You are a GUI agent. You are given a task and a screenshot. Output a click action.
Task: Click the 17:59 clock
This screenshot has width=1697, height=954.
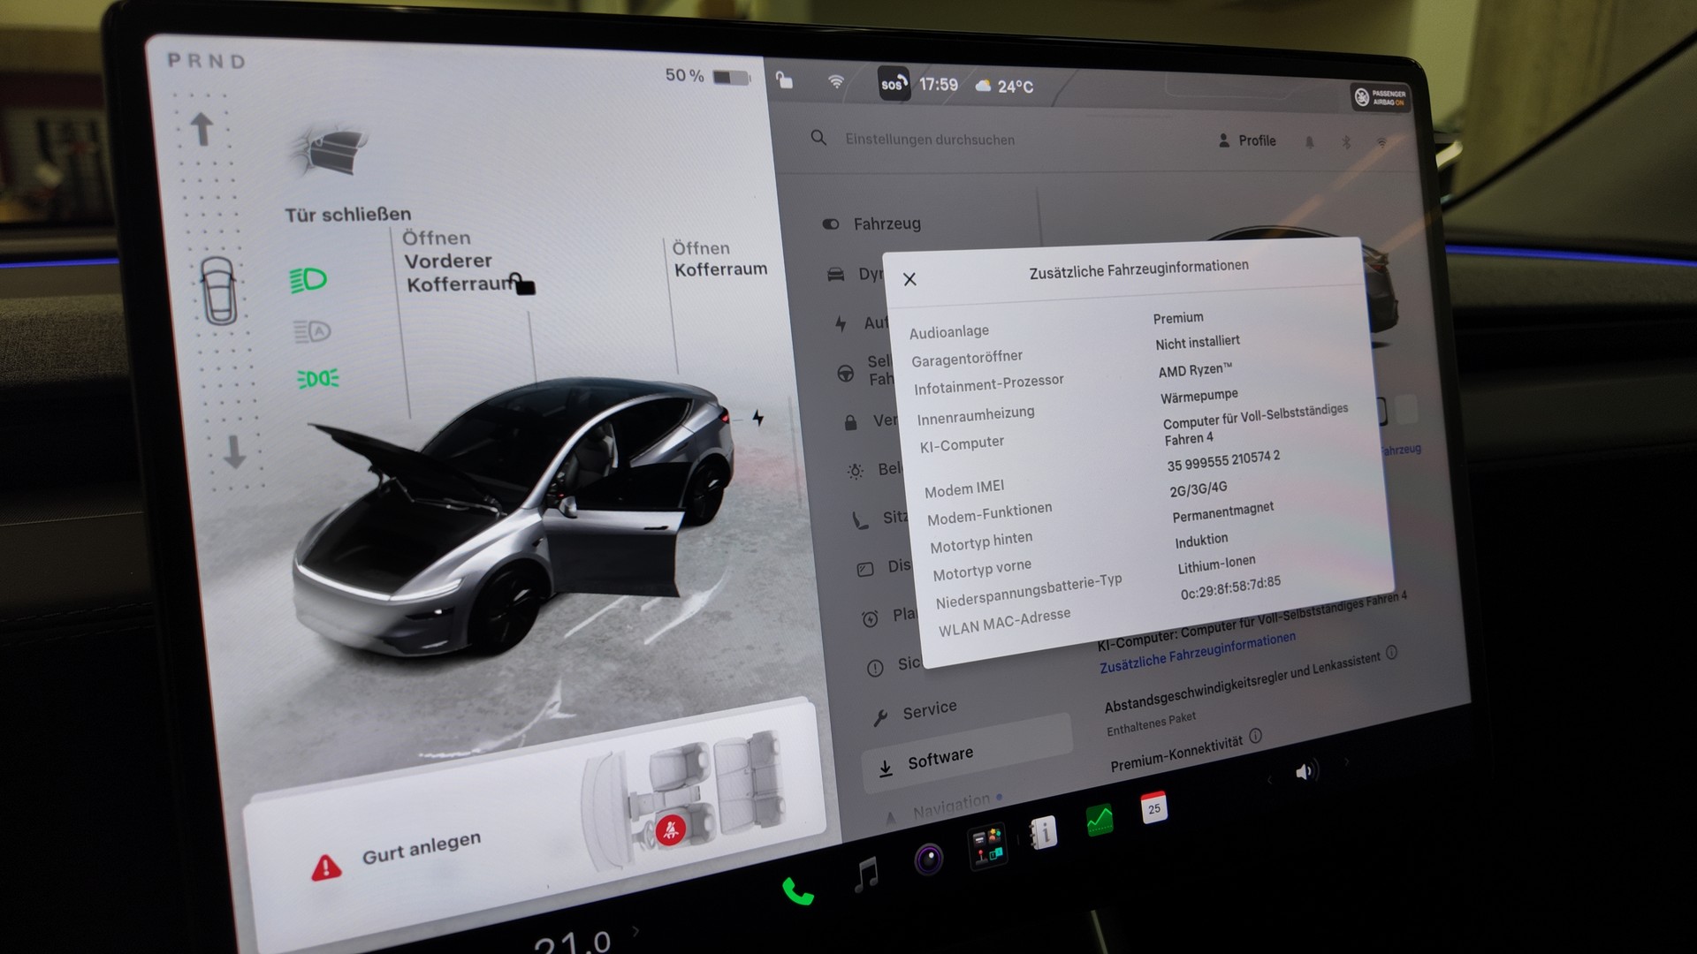[x=939, y=85]
